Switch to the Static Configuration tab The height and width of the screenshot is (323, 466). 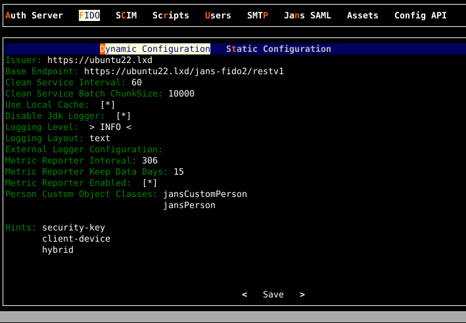tap(279, 49)
